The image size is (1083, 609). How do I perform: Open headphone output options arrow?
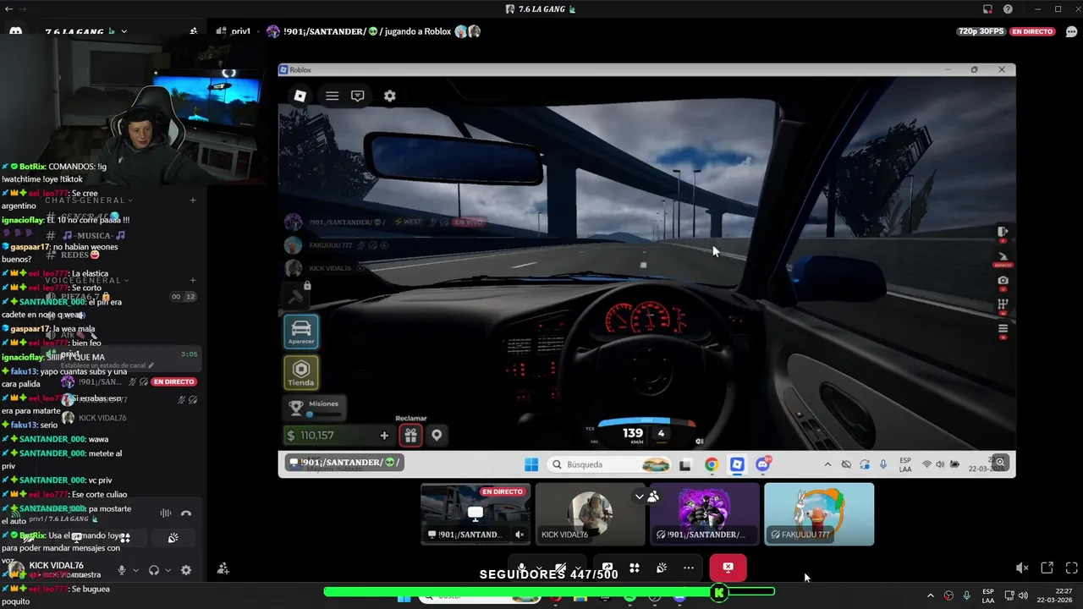click(168, 570)
